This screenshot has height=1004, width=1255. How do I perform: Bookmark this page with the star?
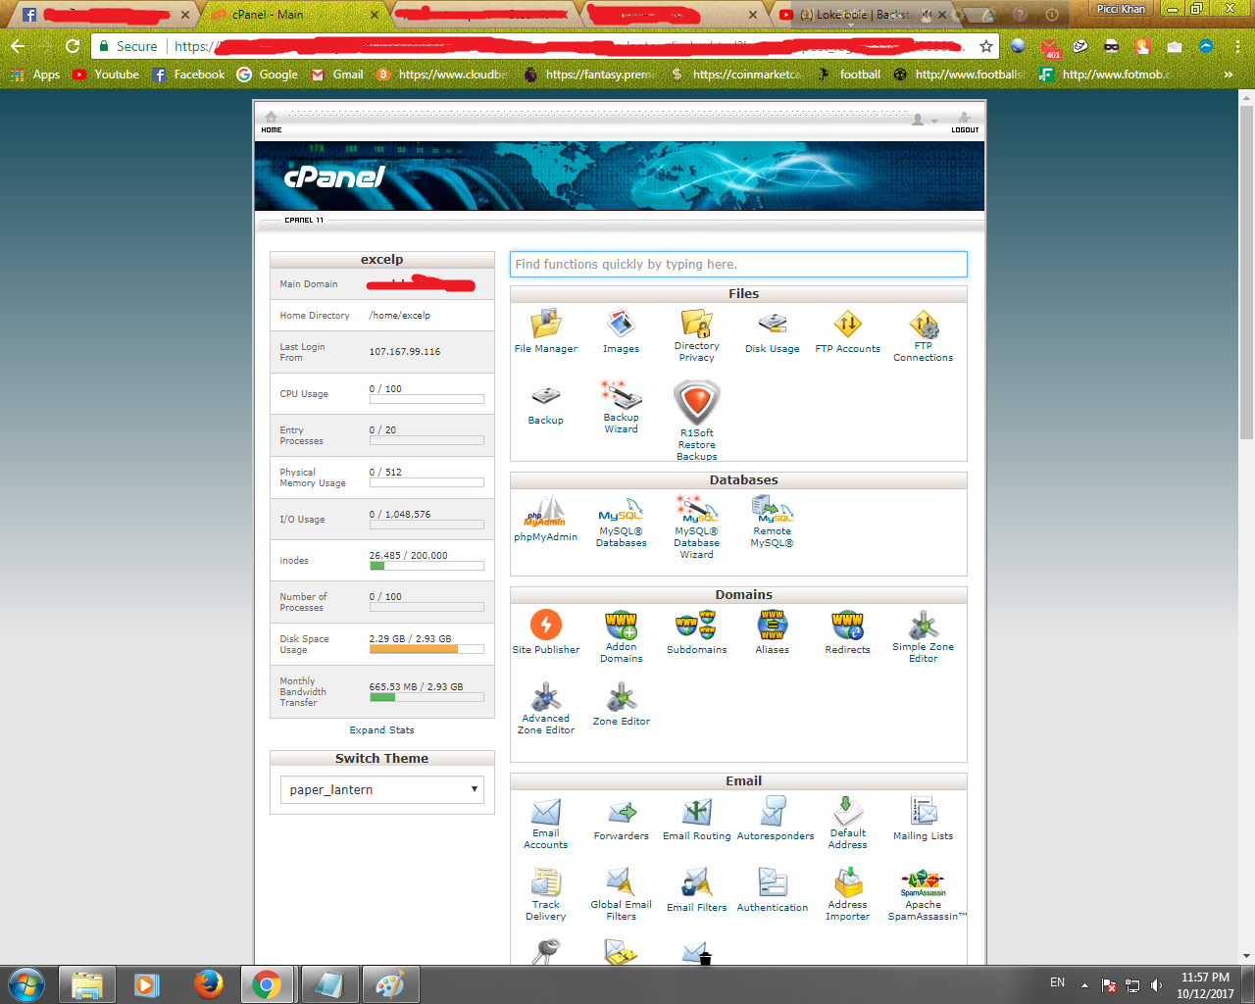pyautogui.click(x=986, y=46)
